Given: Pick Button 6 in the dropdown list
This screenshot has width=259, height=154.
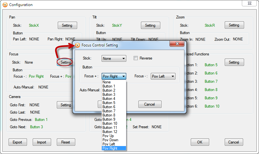Looking at the screenshot, I should (114, 107).
